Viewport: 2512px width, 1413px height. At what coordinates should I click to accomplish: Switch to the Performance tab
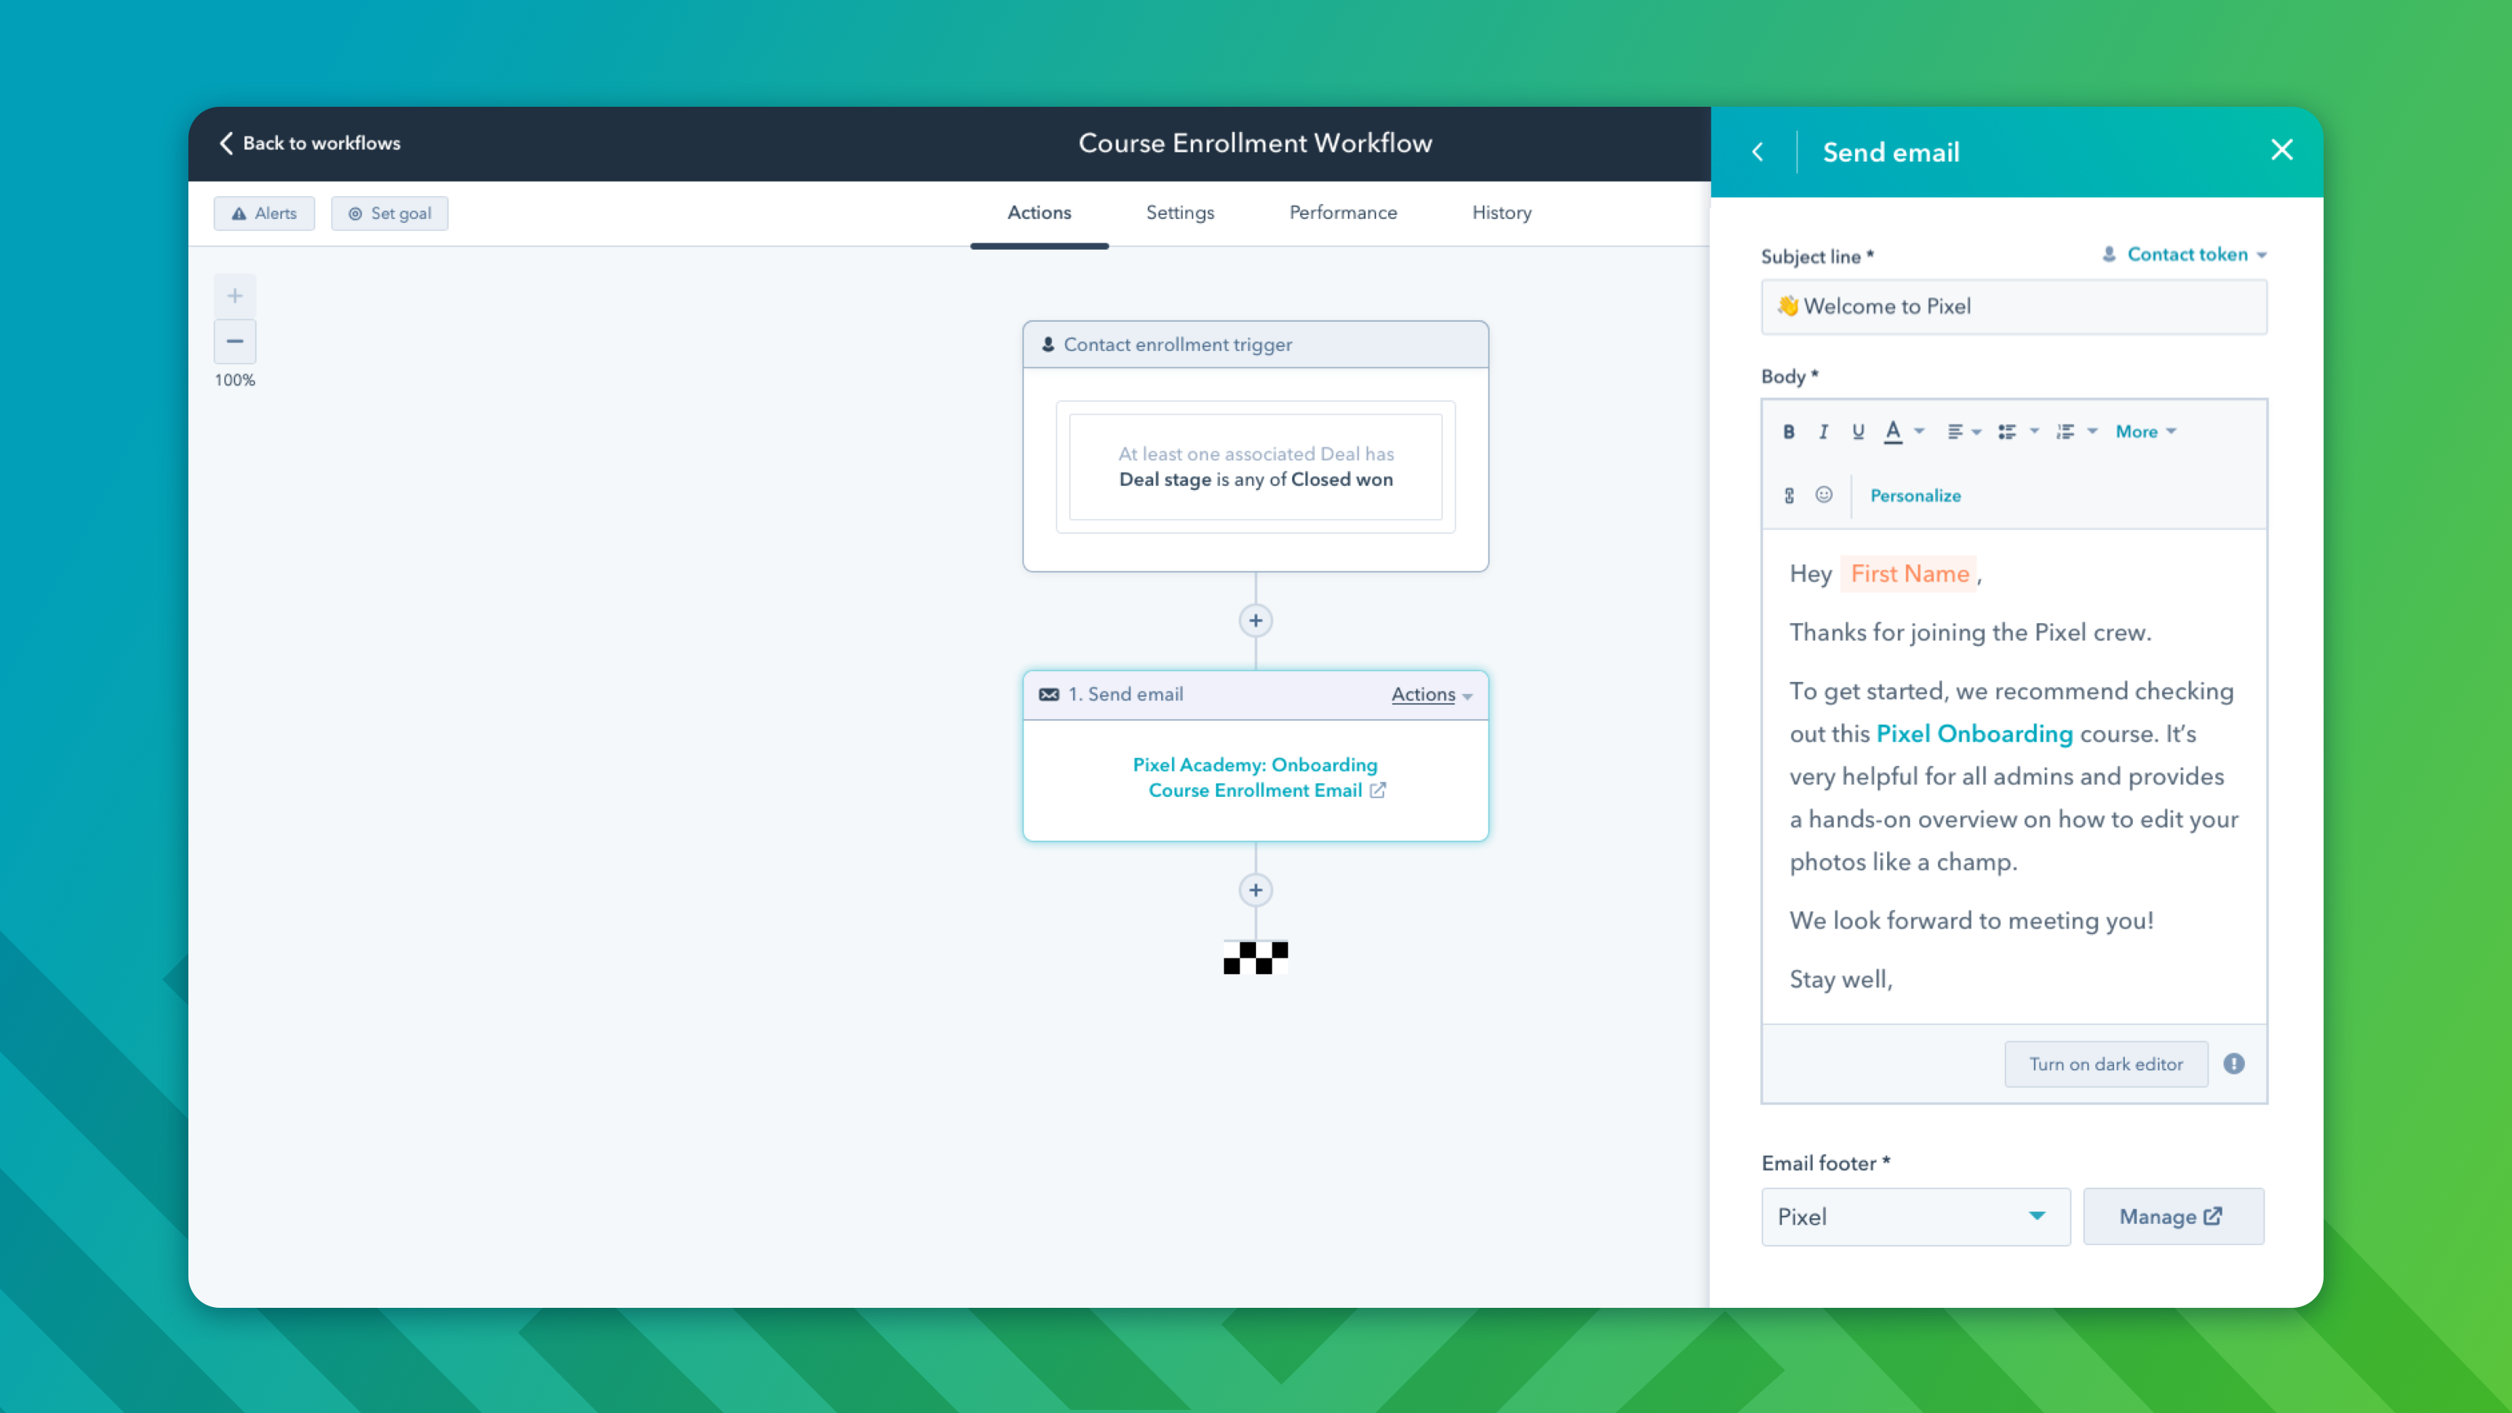1343,213
